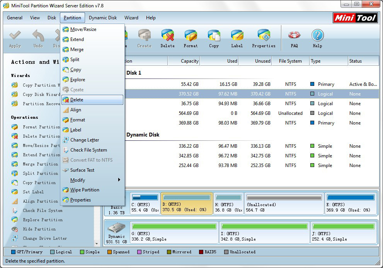Screen dimensions: 383x268
Task: Choose Merge Partition operation in sidebar
Action: 35,164
